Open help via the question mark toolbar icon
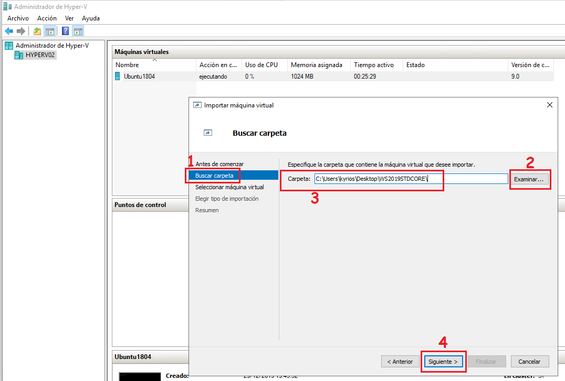 coord(64,30)
